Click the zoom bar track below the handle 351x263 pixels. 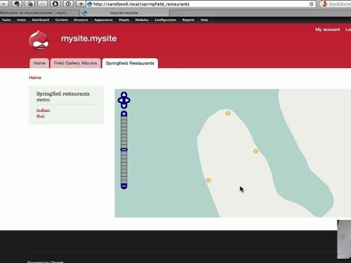coord(124,167)
